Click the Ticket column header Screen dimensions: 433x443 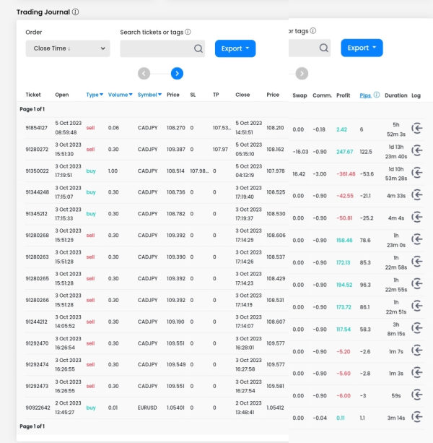(33, 95)
